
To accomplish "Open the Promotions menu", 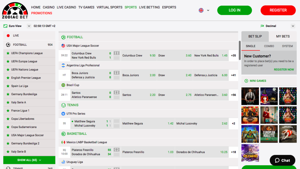I will 42,13.
